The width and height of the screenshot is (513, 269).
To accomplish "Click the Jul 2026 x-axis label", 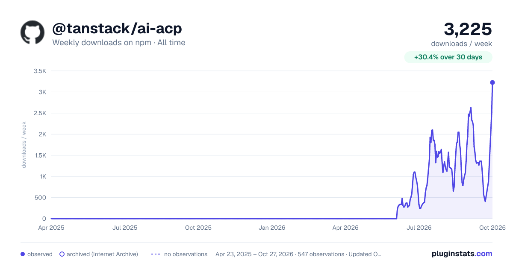I will [419, 228].
